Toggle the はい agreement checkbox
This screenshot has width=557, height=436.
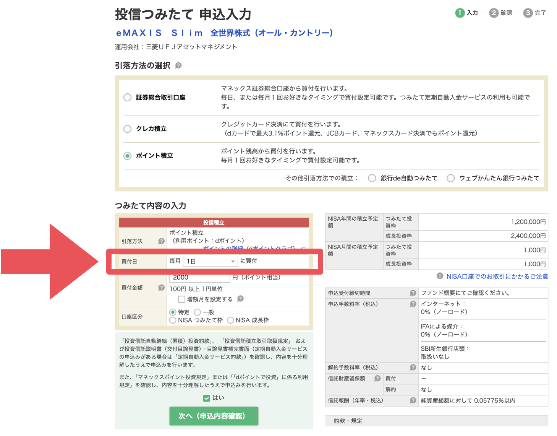coord(207,398)
